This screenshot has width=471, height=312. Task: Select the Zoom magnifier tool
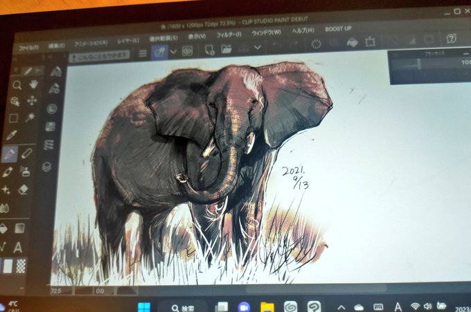coord(17,85)
